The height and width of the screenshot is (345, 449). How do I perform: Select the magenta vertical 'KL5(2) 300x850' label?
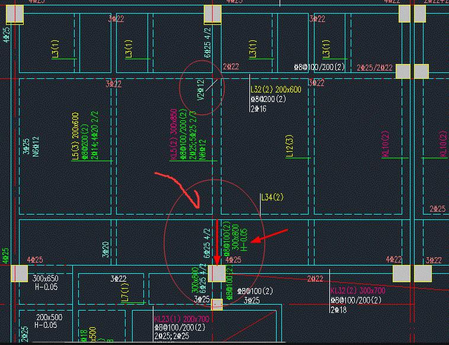click(174, 135)
